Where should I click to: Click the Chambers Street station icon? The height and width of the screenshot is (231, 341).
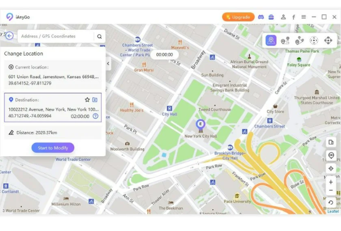click(x=269, y=120)
